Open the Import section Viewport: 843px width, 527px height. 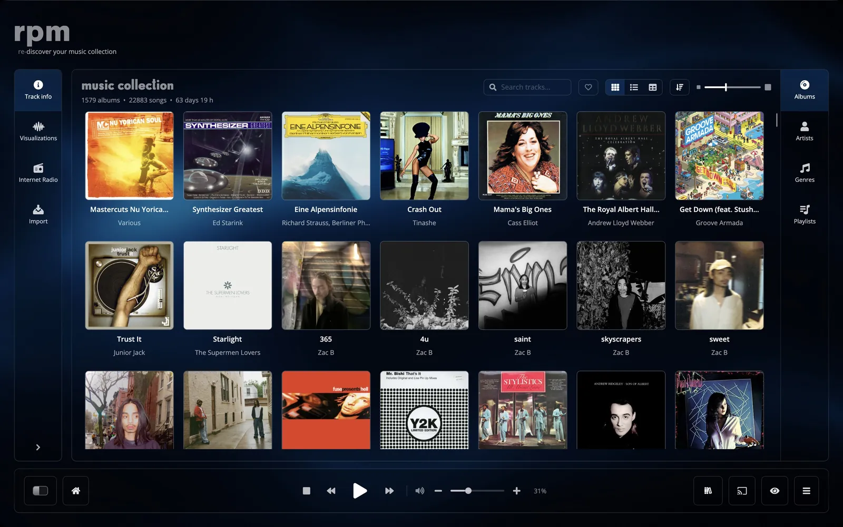pos(38,215)
